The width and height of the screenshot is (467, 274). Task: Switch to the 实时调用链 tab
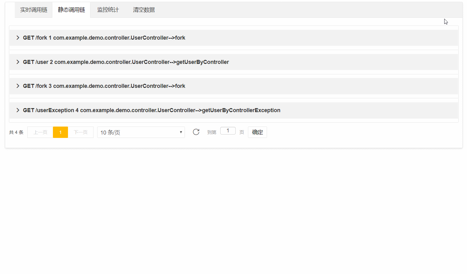pyautogui.click(x=33, y=10)
